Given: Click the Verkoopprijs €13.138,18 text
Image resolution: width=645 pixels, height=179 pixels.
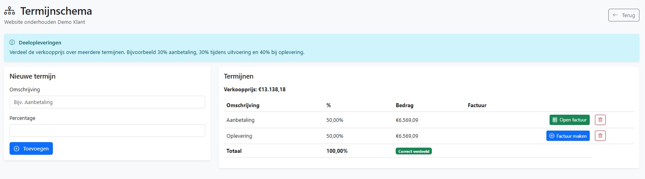Looking at the screenshot, I should coord(255,89).
